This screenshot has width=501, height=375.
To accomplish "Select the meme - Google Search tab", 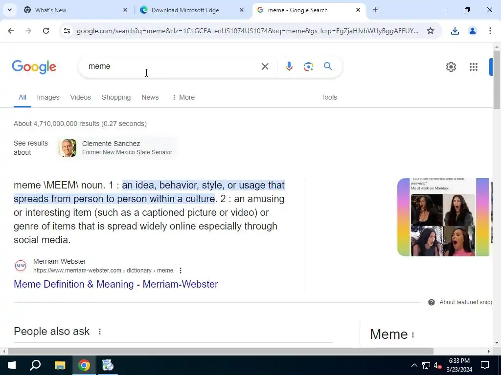I will click(309, 10).
